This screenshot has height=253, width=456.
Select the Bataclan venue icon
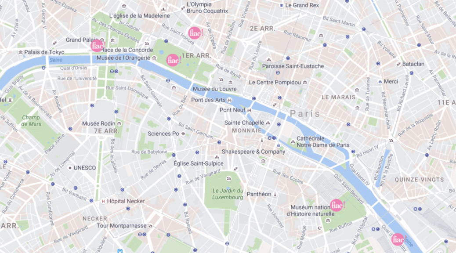[398, 64]
